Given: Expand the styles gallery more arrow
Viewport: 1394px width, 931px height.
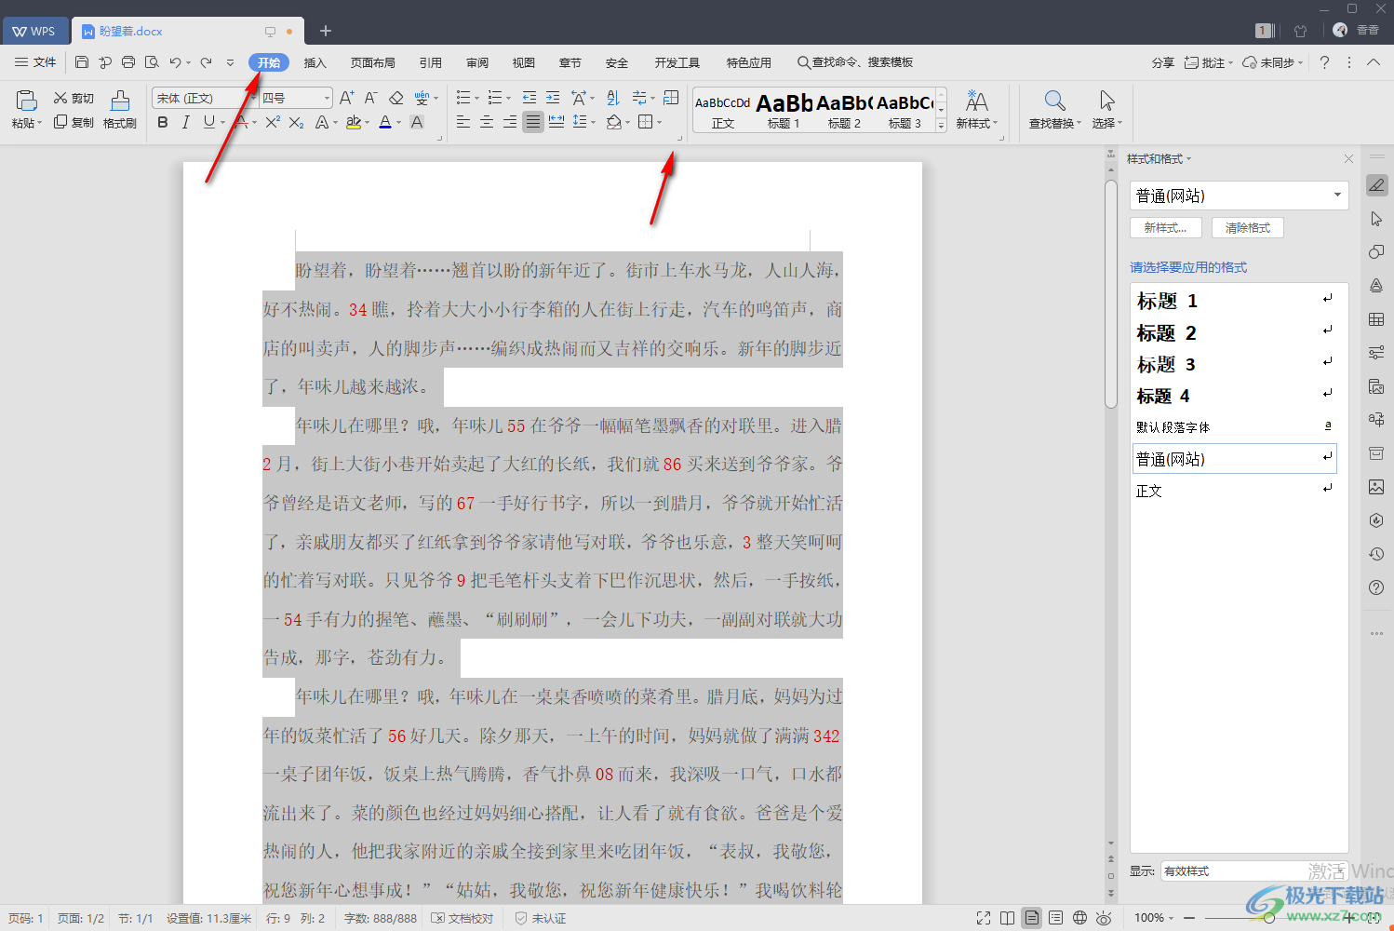Looking at the screenshot, I should pyautogui.click(x=941, y=126).
